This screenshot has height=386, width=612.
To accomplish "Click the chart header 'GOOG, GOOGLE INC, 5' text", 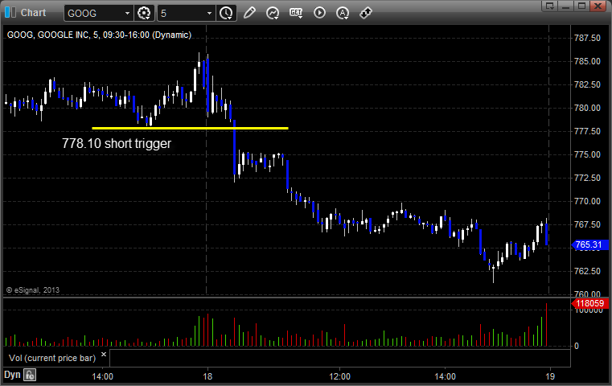I will click(99, 35).
